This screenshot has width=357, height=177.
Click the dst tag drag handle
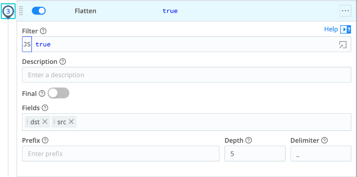tap(28, 122)
